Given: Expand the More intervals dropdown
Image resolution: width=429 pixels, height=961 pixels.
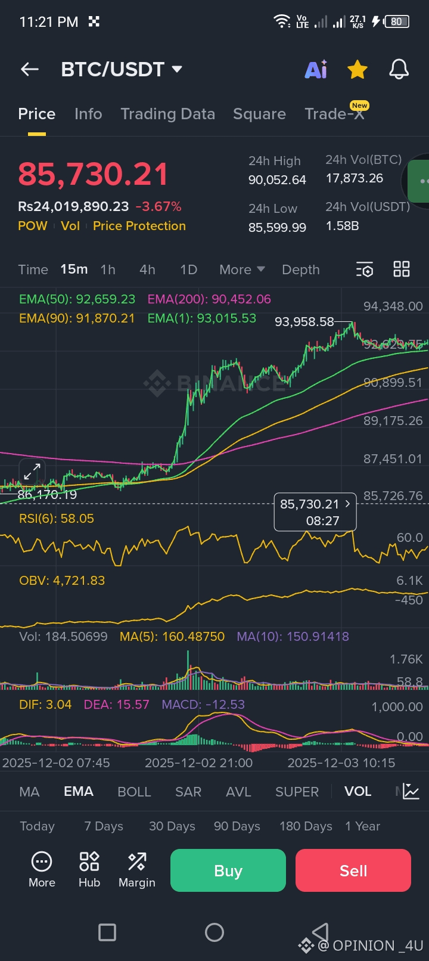Looking at the screenshot, I should click(242, 269).
